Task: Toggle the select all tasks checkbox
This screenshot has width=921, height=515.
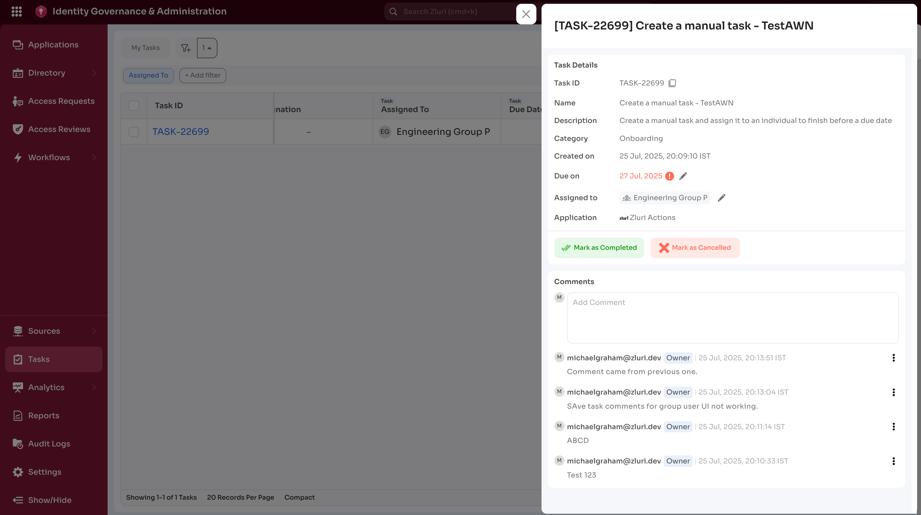Action: 134,106
